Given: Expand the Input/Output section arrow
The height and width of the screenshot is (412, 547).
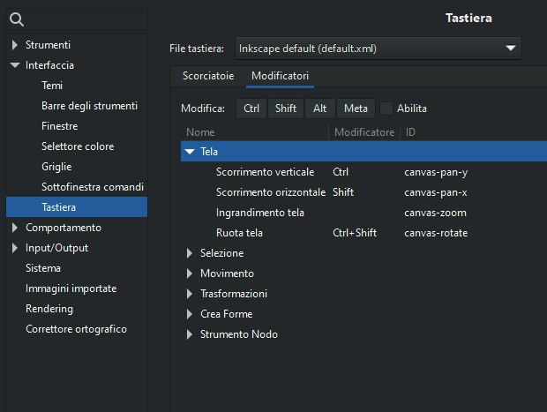Looking at the screenshot, I should [x=15, y=248].
